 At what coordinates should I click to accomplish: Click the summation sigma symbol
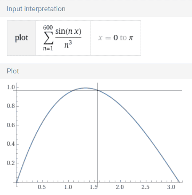(x=48, y=38)
